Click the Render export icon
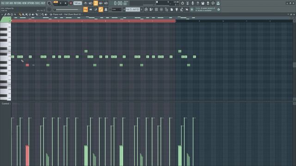 tap(208, 3)
